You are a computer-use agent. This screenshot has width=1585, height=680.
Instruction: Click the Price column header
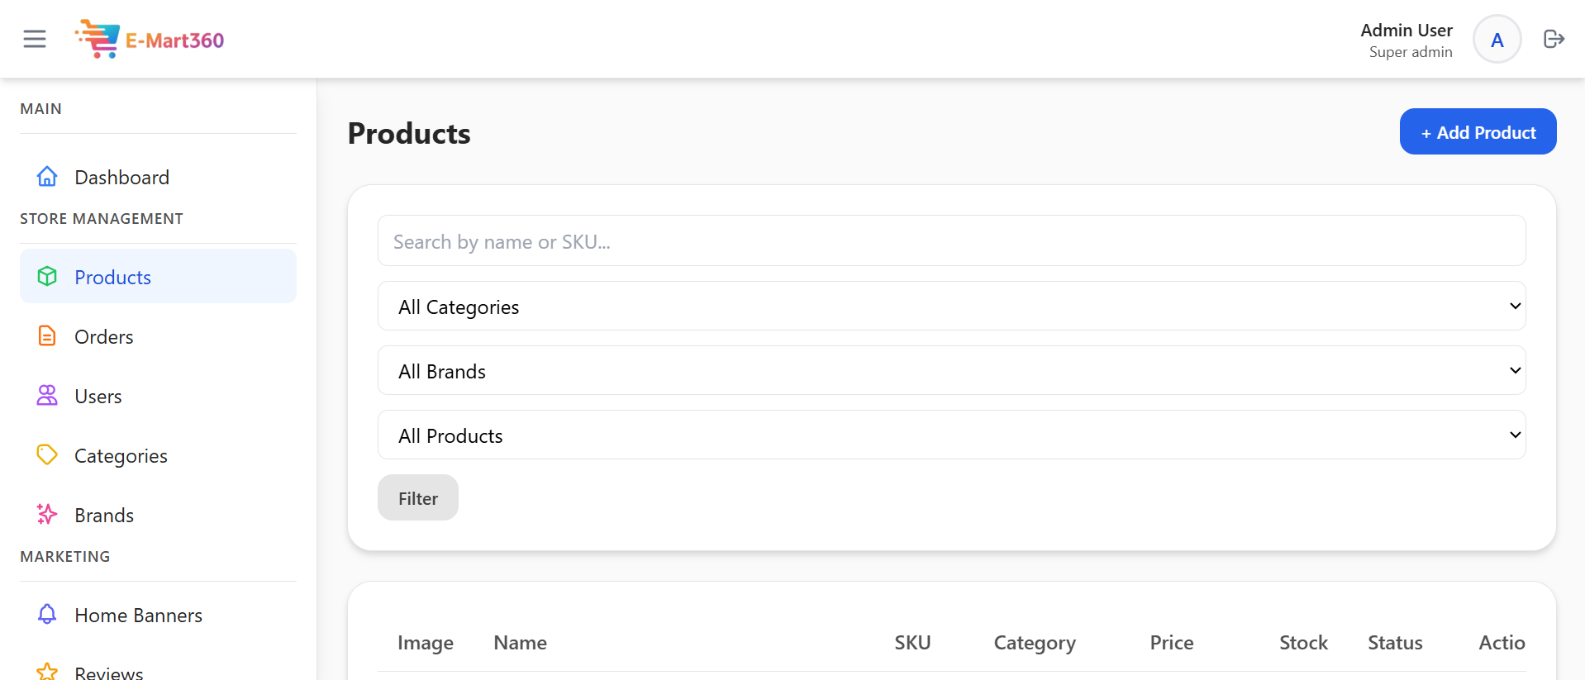point(1171,643)
